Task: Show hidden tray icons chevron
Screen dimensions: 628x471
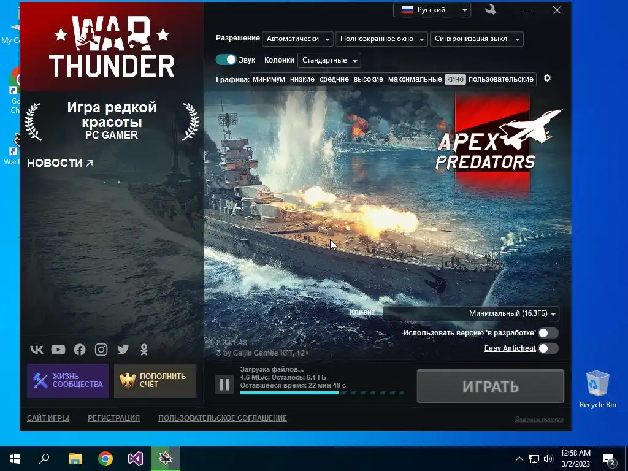Action: (x=519, y=459)
